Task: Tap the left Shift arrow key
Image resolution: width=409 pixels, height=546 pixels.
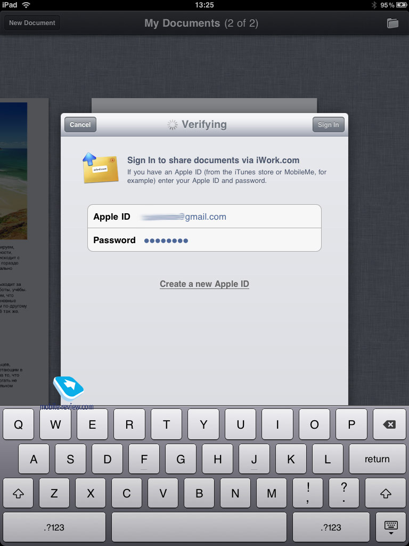Action: (x=18, y=493)
